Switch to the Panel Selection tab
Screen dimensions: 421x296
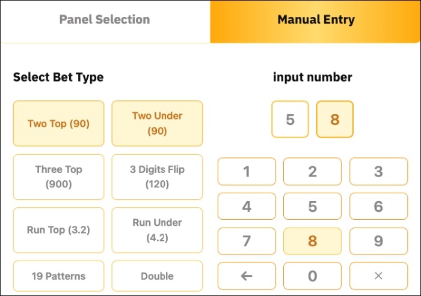[x=105, y=20]
